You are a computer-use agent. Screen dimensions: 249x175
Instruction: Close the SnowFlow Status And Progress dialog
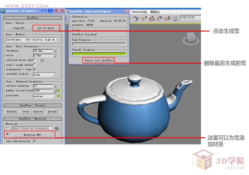coord(127,11)
